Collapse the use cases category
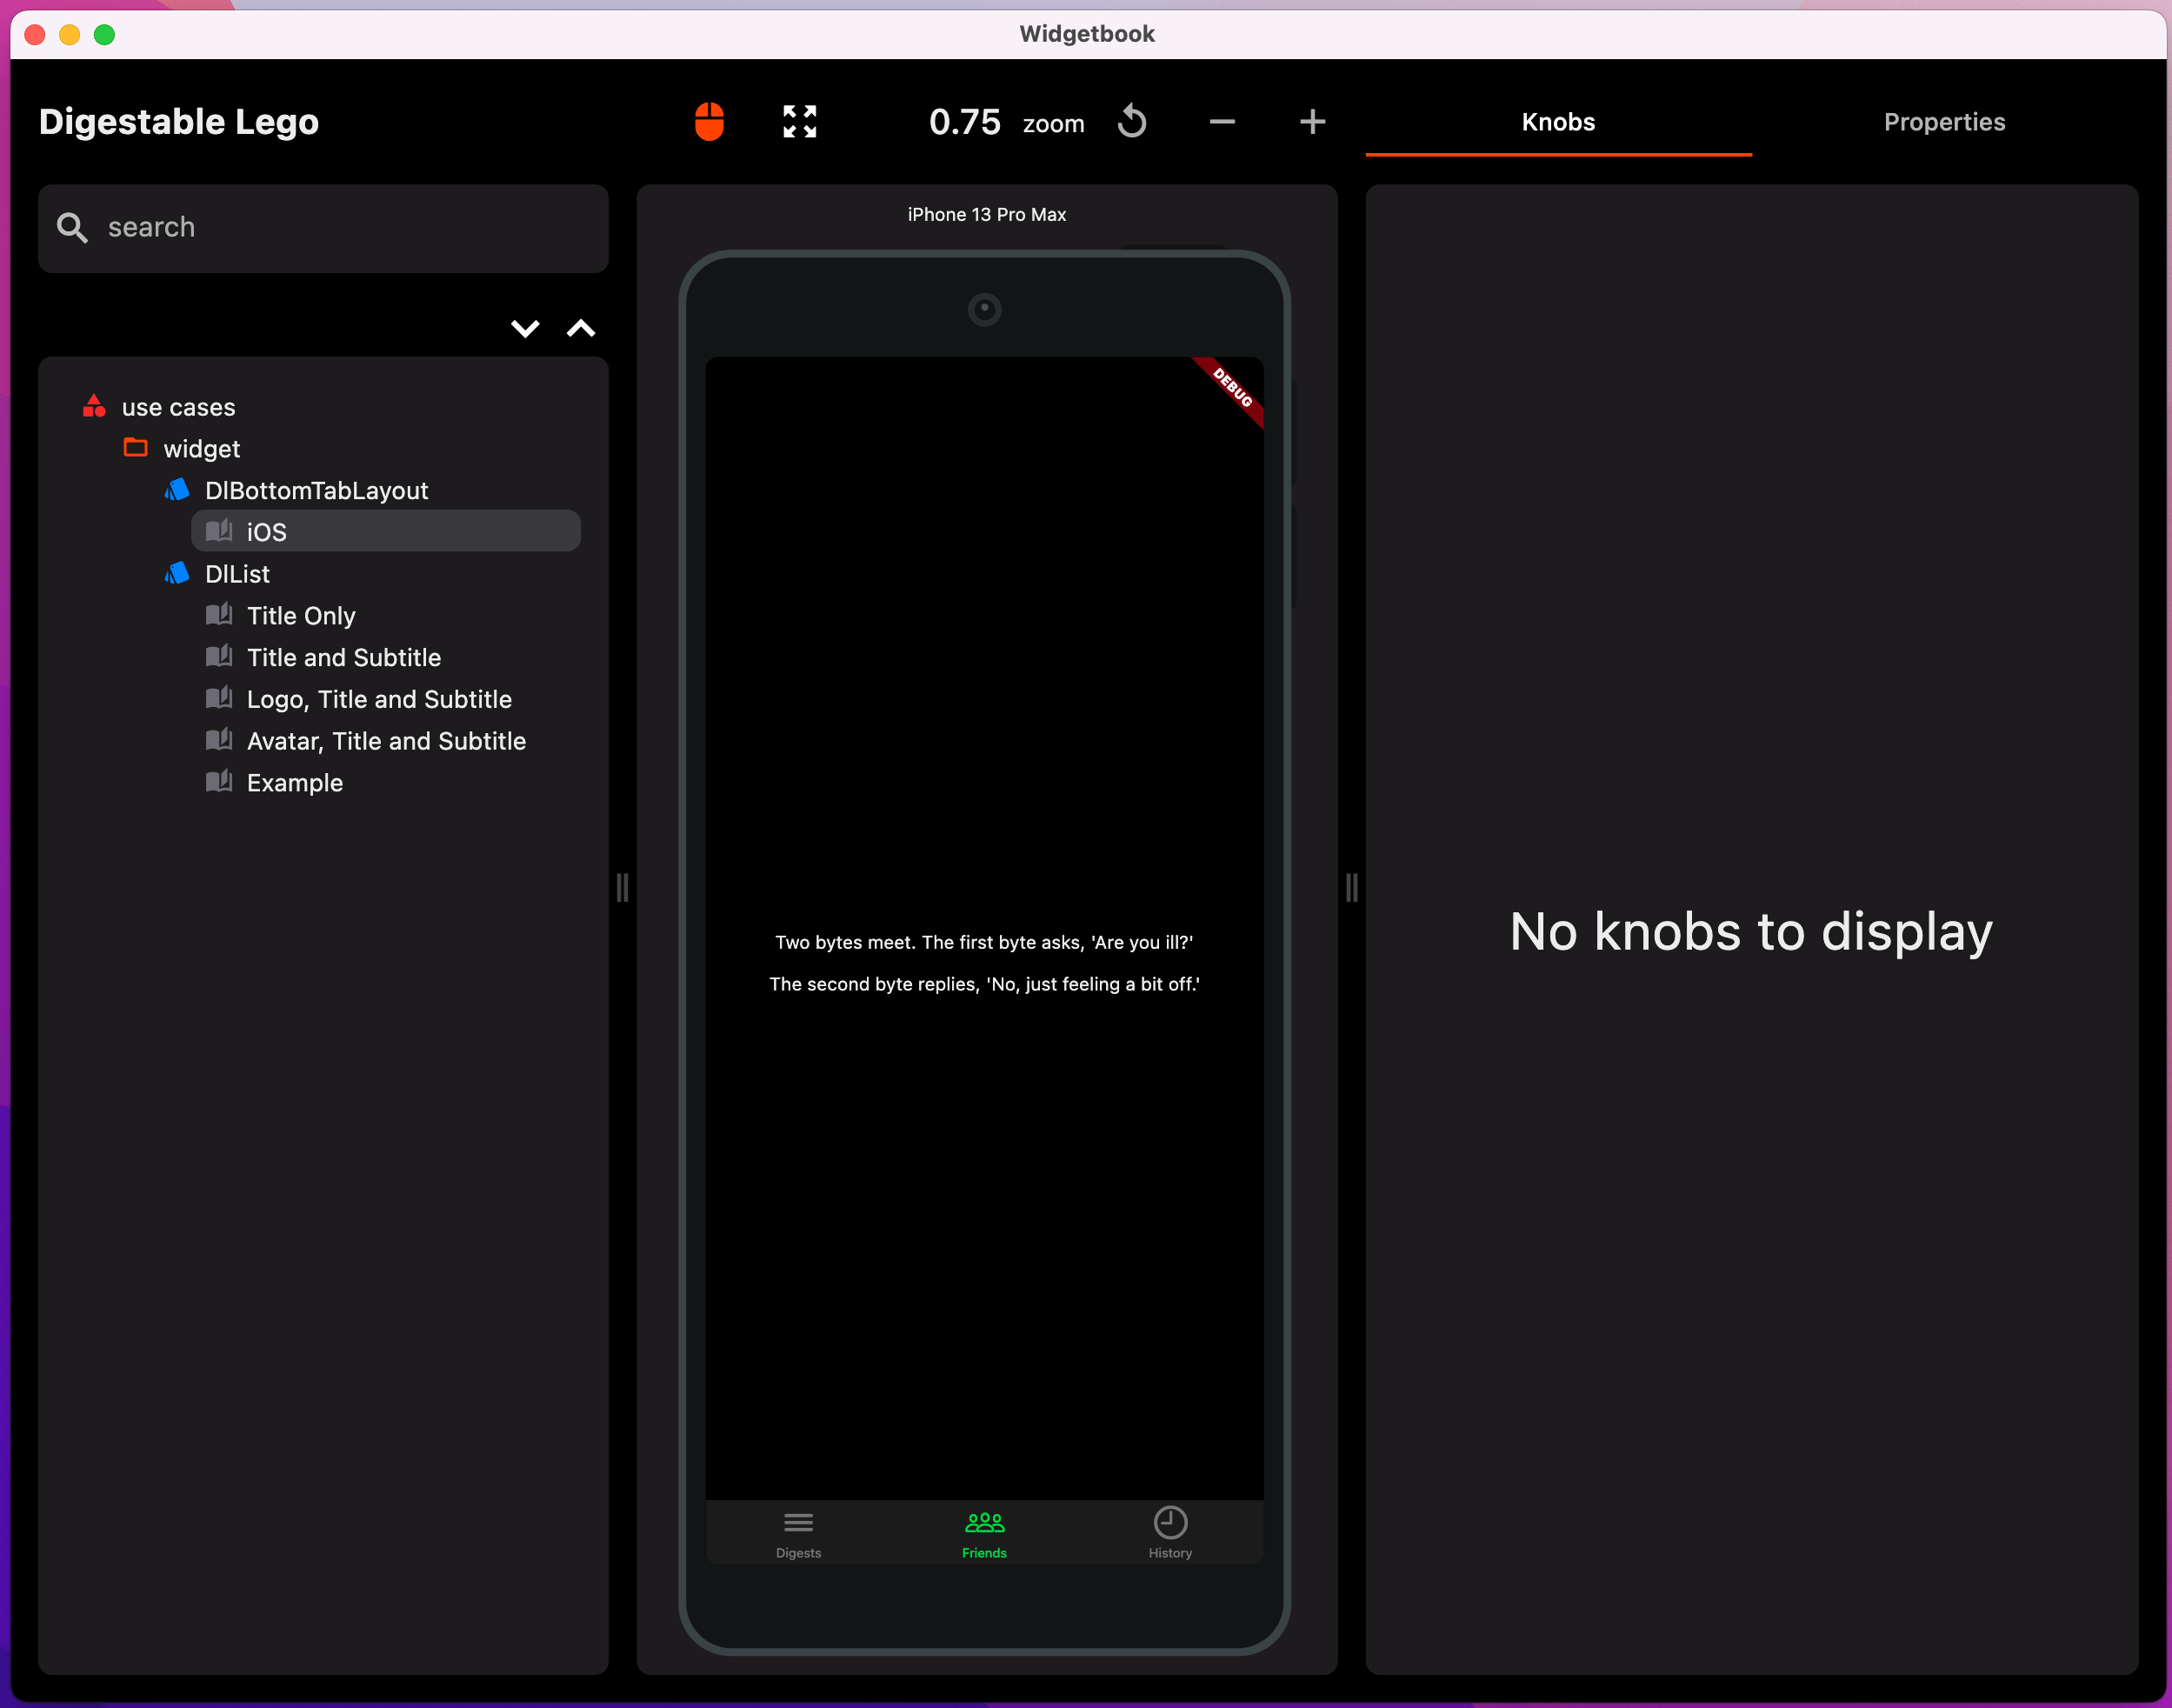 click(177, 407)
